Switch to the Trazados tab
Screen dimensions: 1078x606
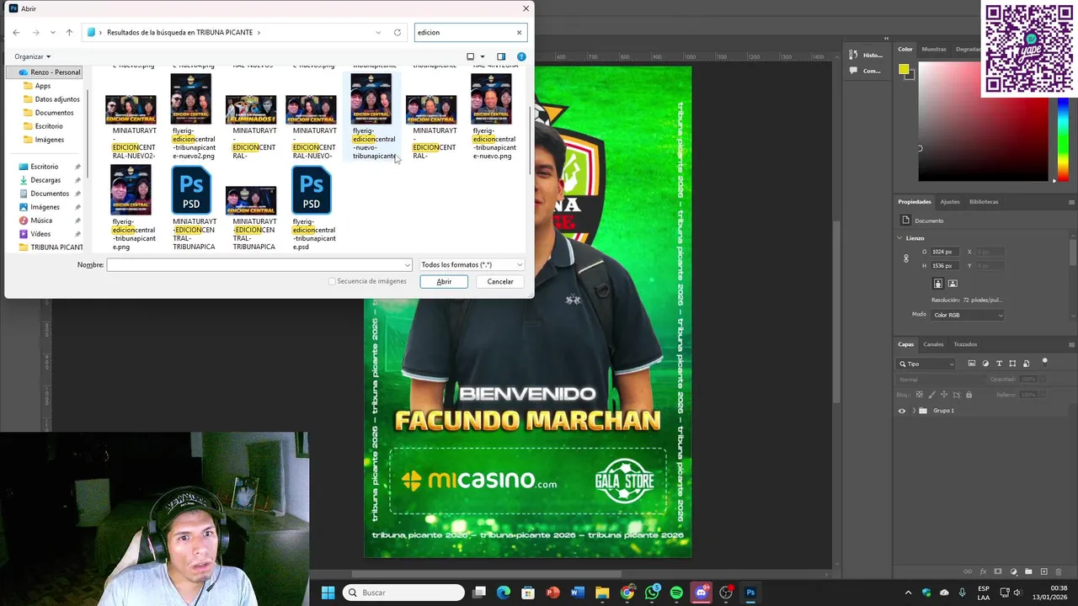pos(965,344)
